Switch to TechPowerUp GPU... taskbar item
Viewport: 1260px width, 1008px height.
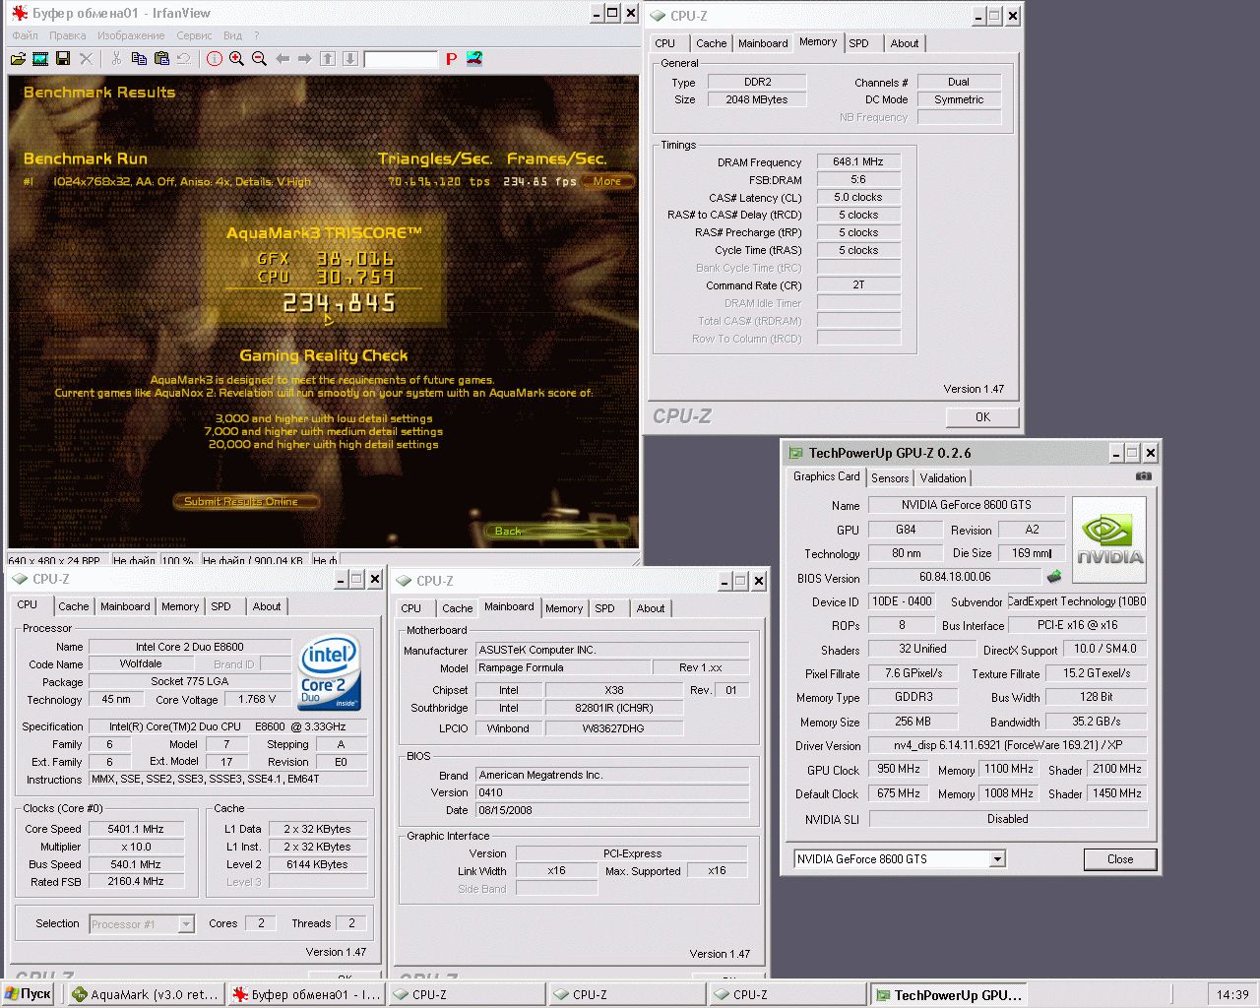(x=948, y=994)
